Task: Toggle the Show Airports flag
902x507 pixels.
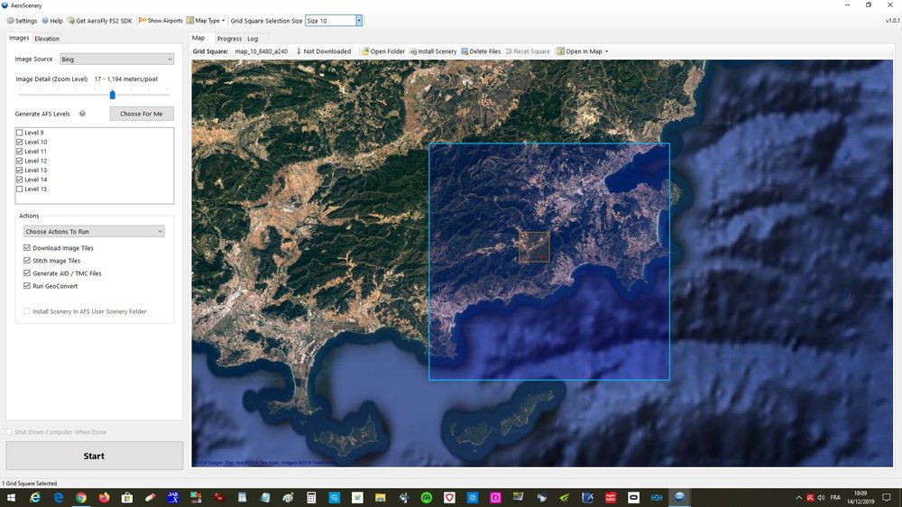Action: tap(161, 21)
